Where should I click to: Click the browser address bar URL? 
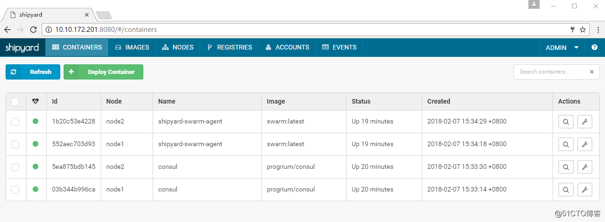[106, 30]
